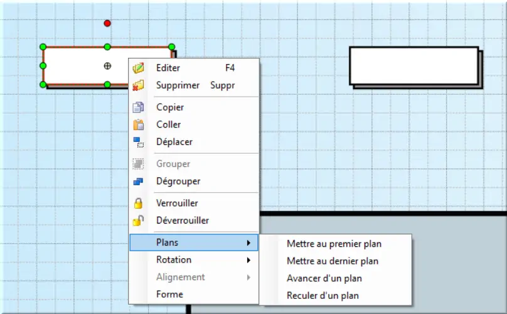Select Supprimer menu entry
The image size is (507, 314).
pyautogui.click(x=194, y=85)
